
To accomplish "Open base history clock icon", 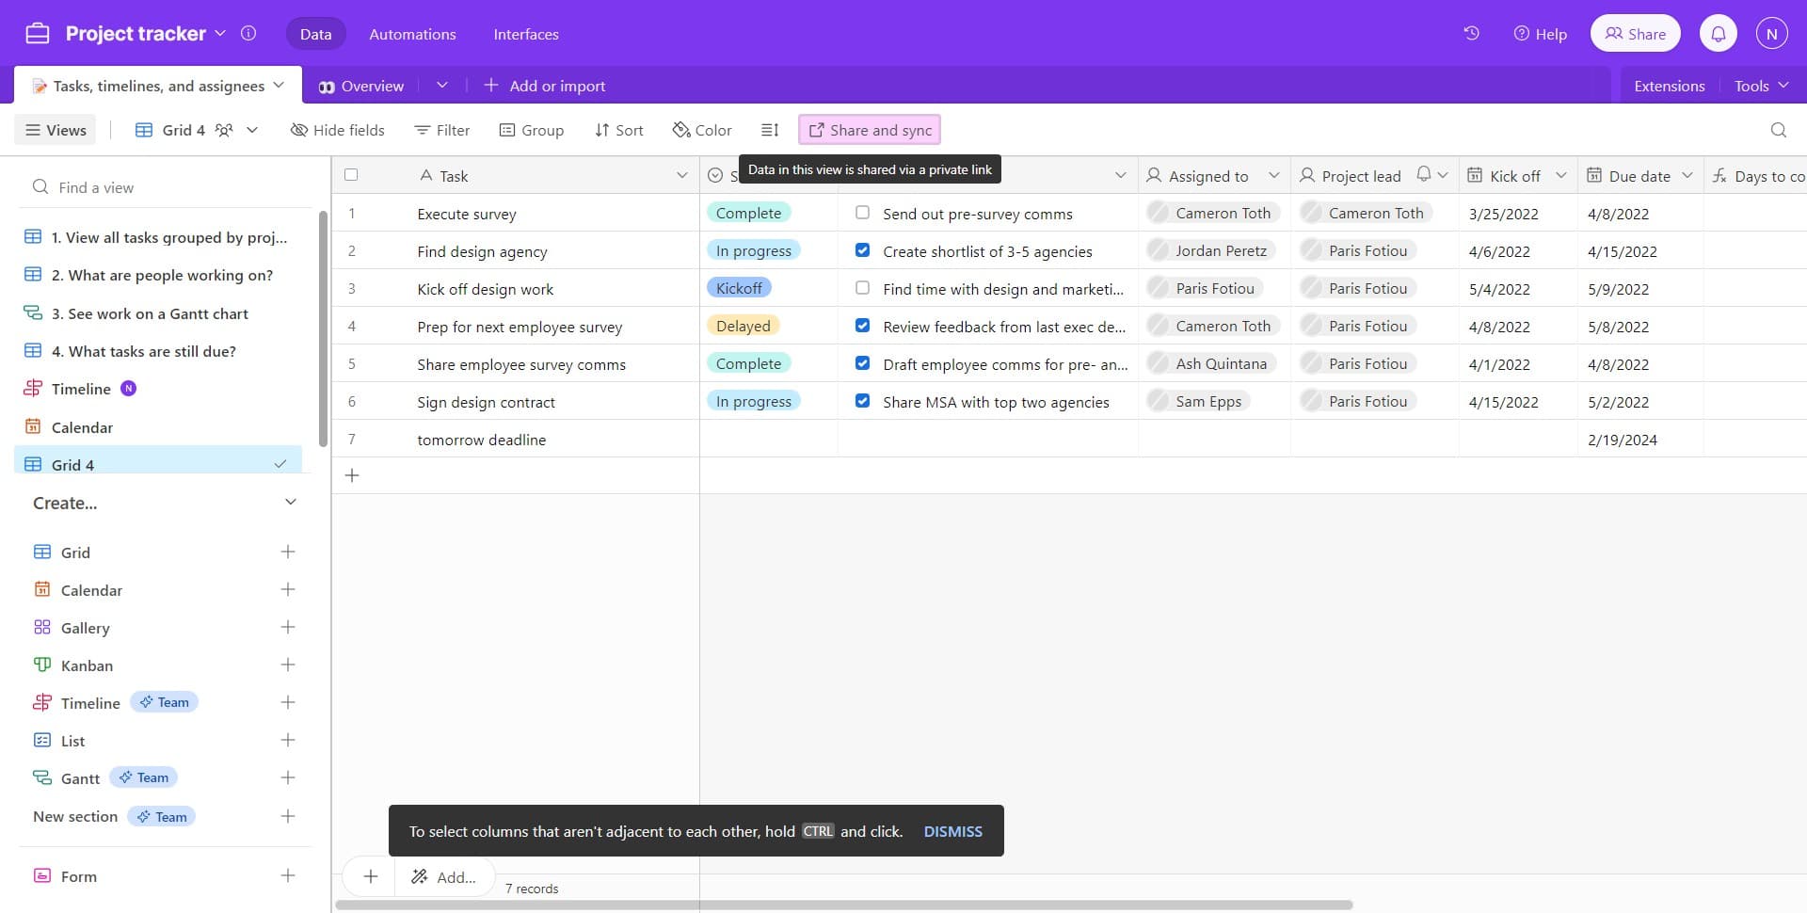I will click(1471, 34).
